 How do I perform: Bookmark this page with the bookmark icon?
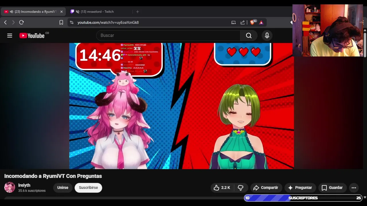[61, 22]
